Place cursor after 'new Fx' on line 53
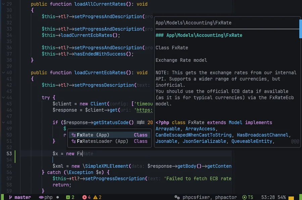Image resolution: width=302 pixels, height=200 pixels. (x=83, y=154)
